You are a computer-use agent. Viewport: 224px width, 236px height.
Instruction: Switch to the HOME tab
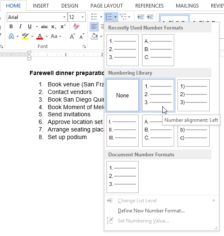point(13,6)
